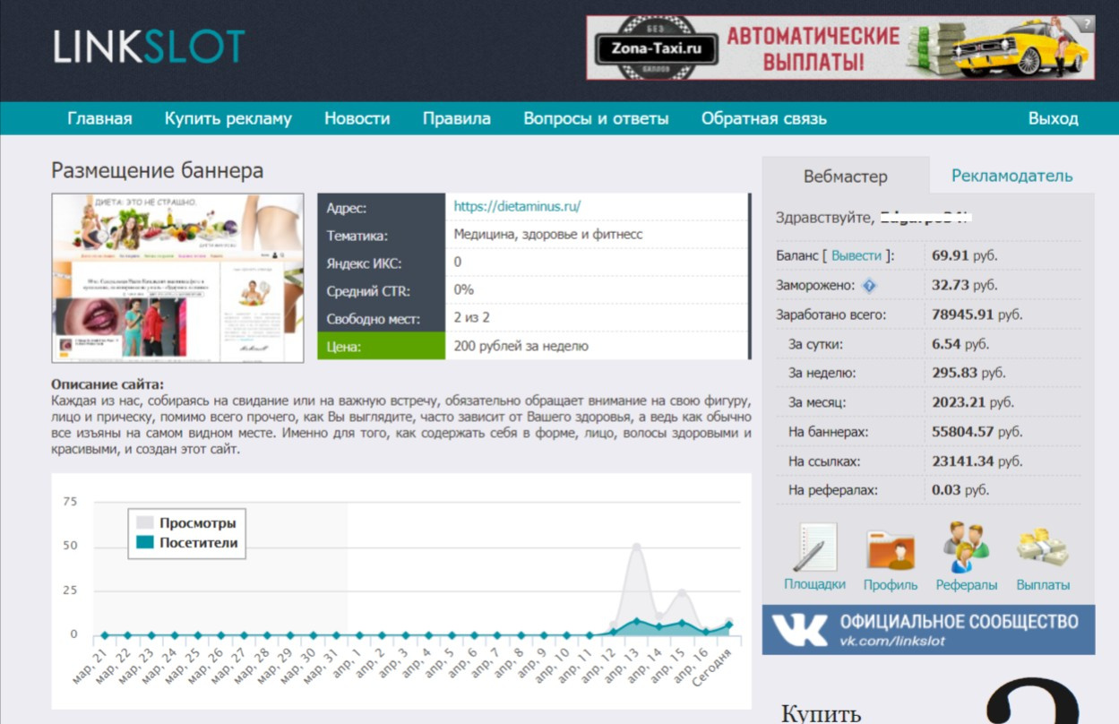Open Обратная связь menu item
Screen dimensions: 1119x724
(764, 118)
